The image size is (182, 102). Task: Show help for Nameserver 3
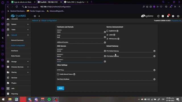click(x=105, y=61)
